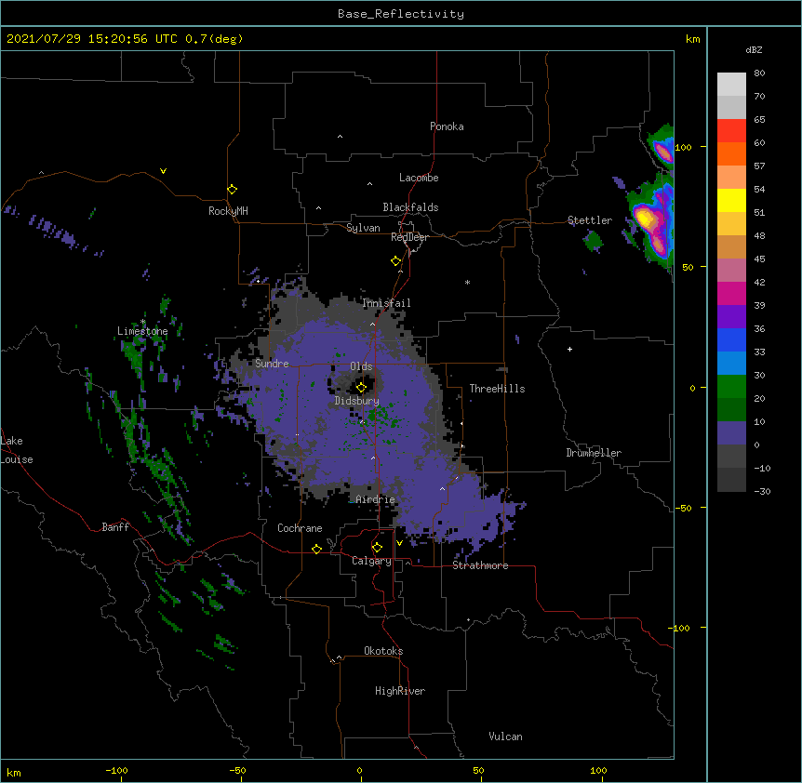Click the white plus marker north of Drumheller
This screenshot has width=802, height=783.
[569, 349]
